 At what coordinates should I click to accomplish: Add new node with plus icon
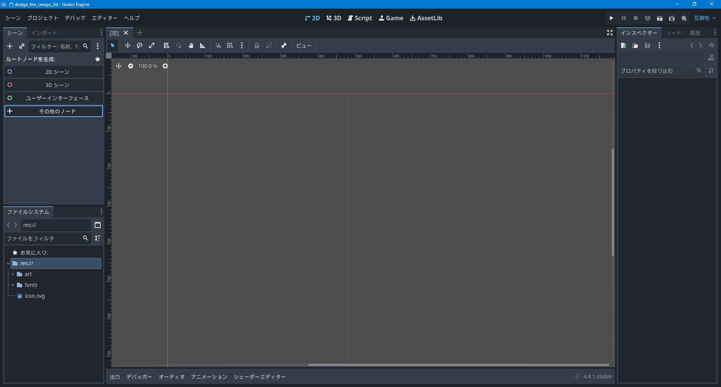(10, 46)
